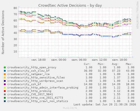This screenshot has width=140, height=111.
Task: Select the crowdsecurity_http_cve_2021_41773 label
Action: (35, 98)
